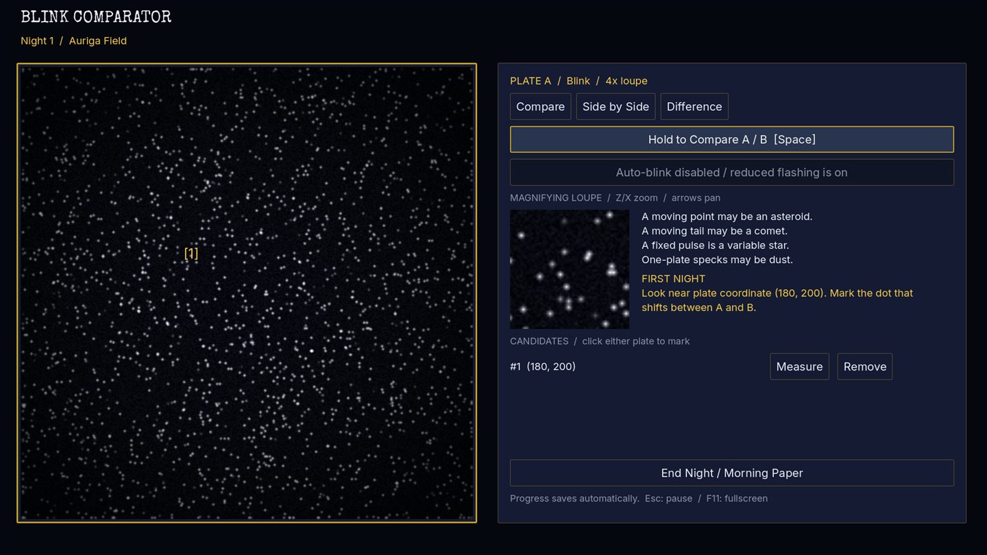The image size is (987, 555).
Task: Click 'One-plate specks may be dust.' hint
Action: 717,260
